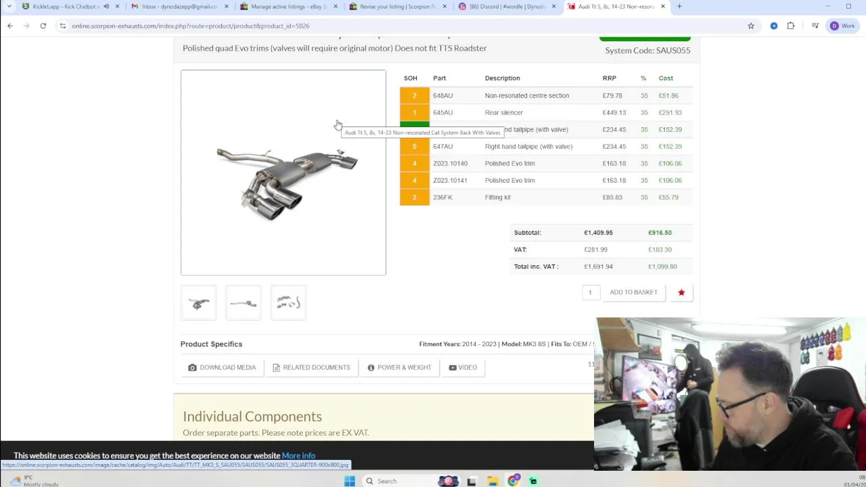The width and height of the screenshot is (866, 487).
Task: Click the RRP column header
Action: (609, 78)
